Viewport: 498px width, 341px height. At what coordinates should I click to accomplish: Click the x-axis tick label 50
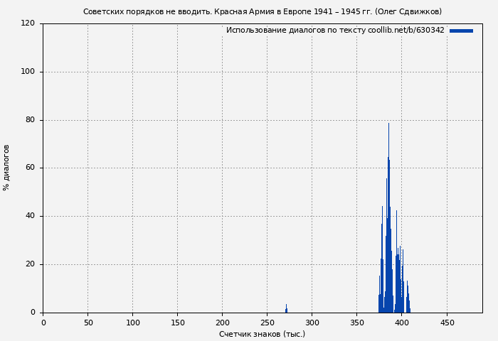click(88, 323)
